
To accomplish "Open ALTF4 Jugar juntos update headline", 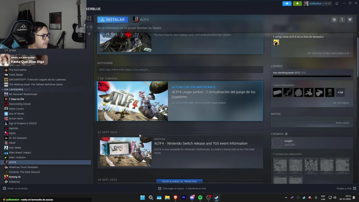I will 213,94.
